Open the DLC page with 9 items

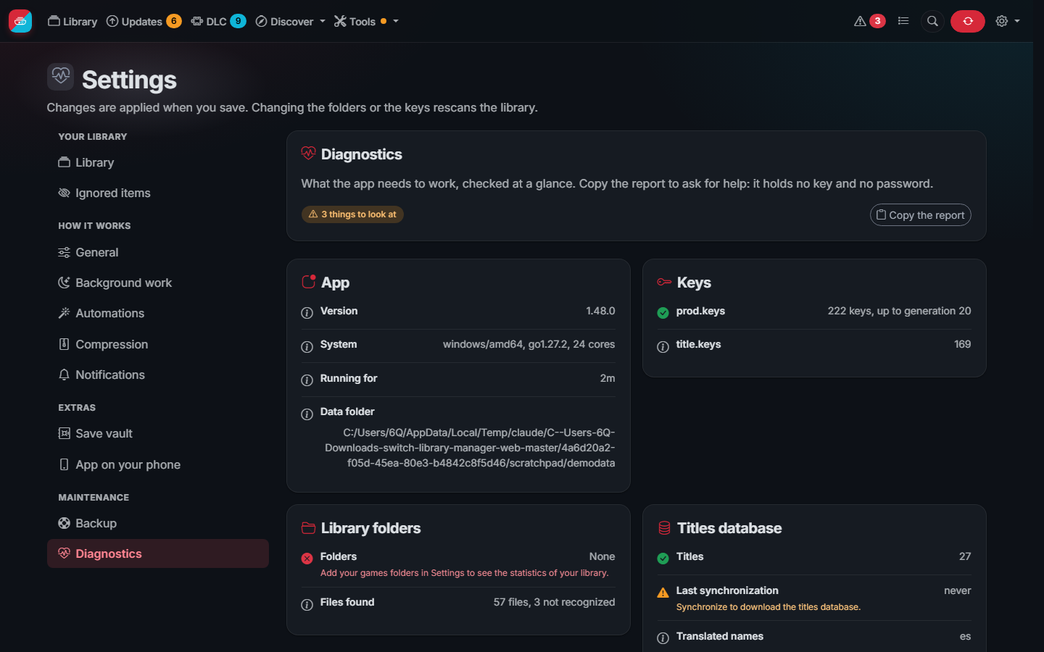(218, 21)
